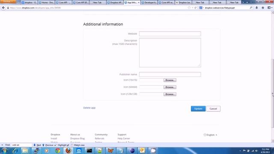
Task: Switch to the 'dropbox - G...' tab
Action: coord(30,3)
